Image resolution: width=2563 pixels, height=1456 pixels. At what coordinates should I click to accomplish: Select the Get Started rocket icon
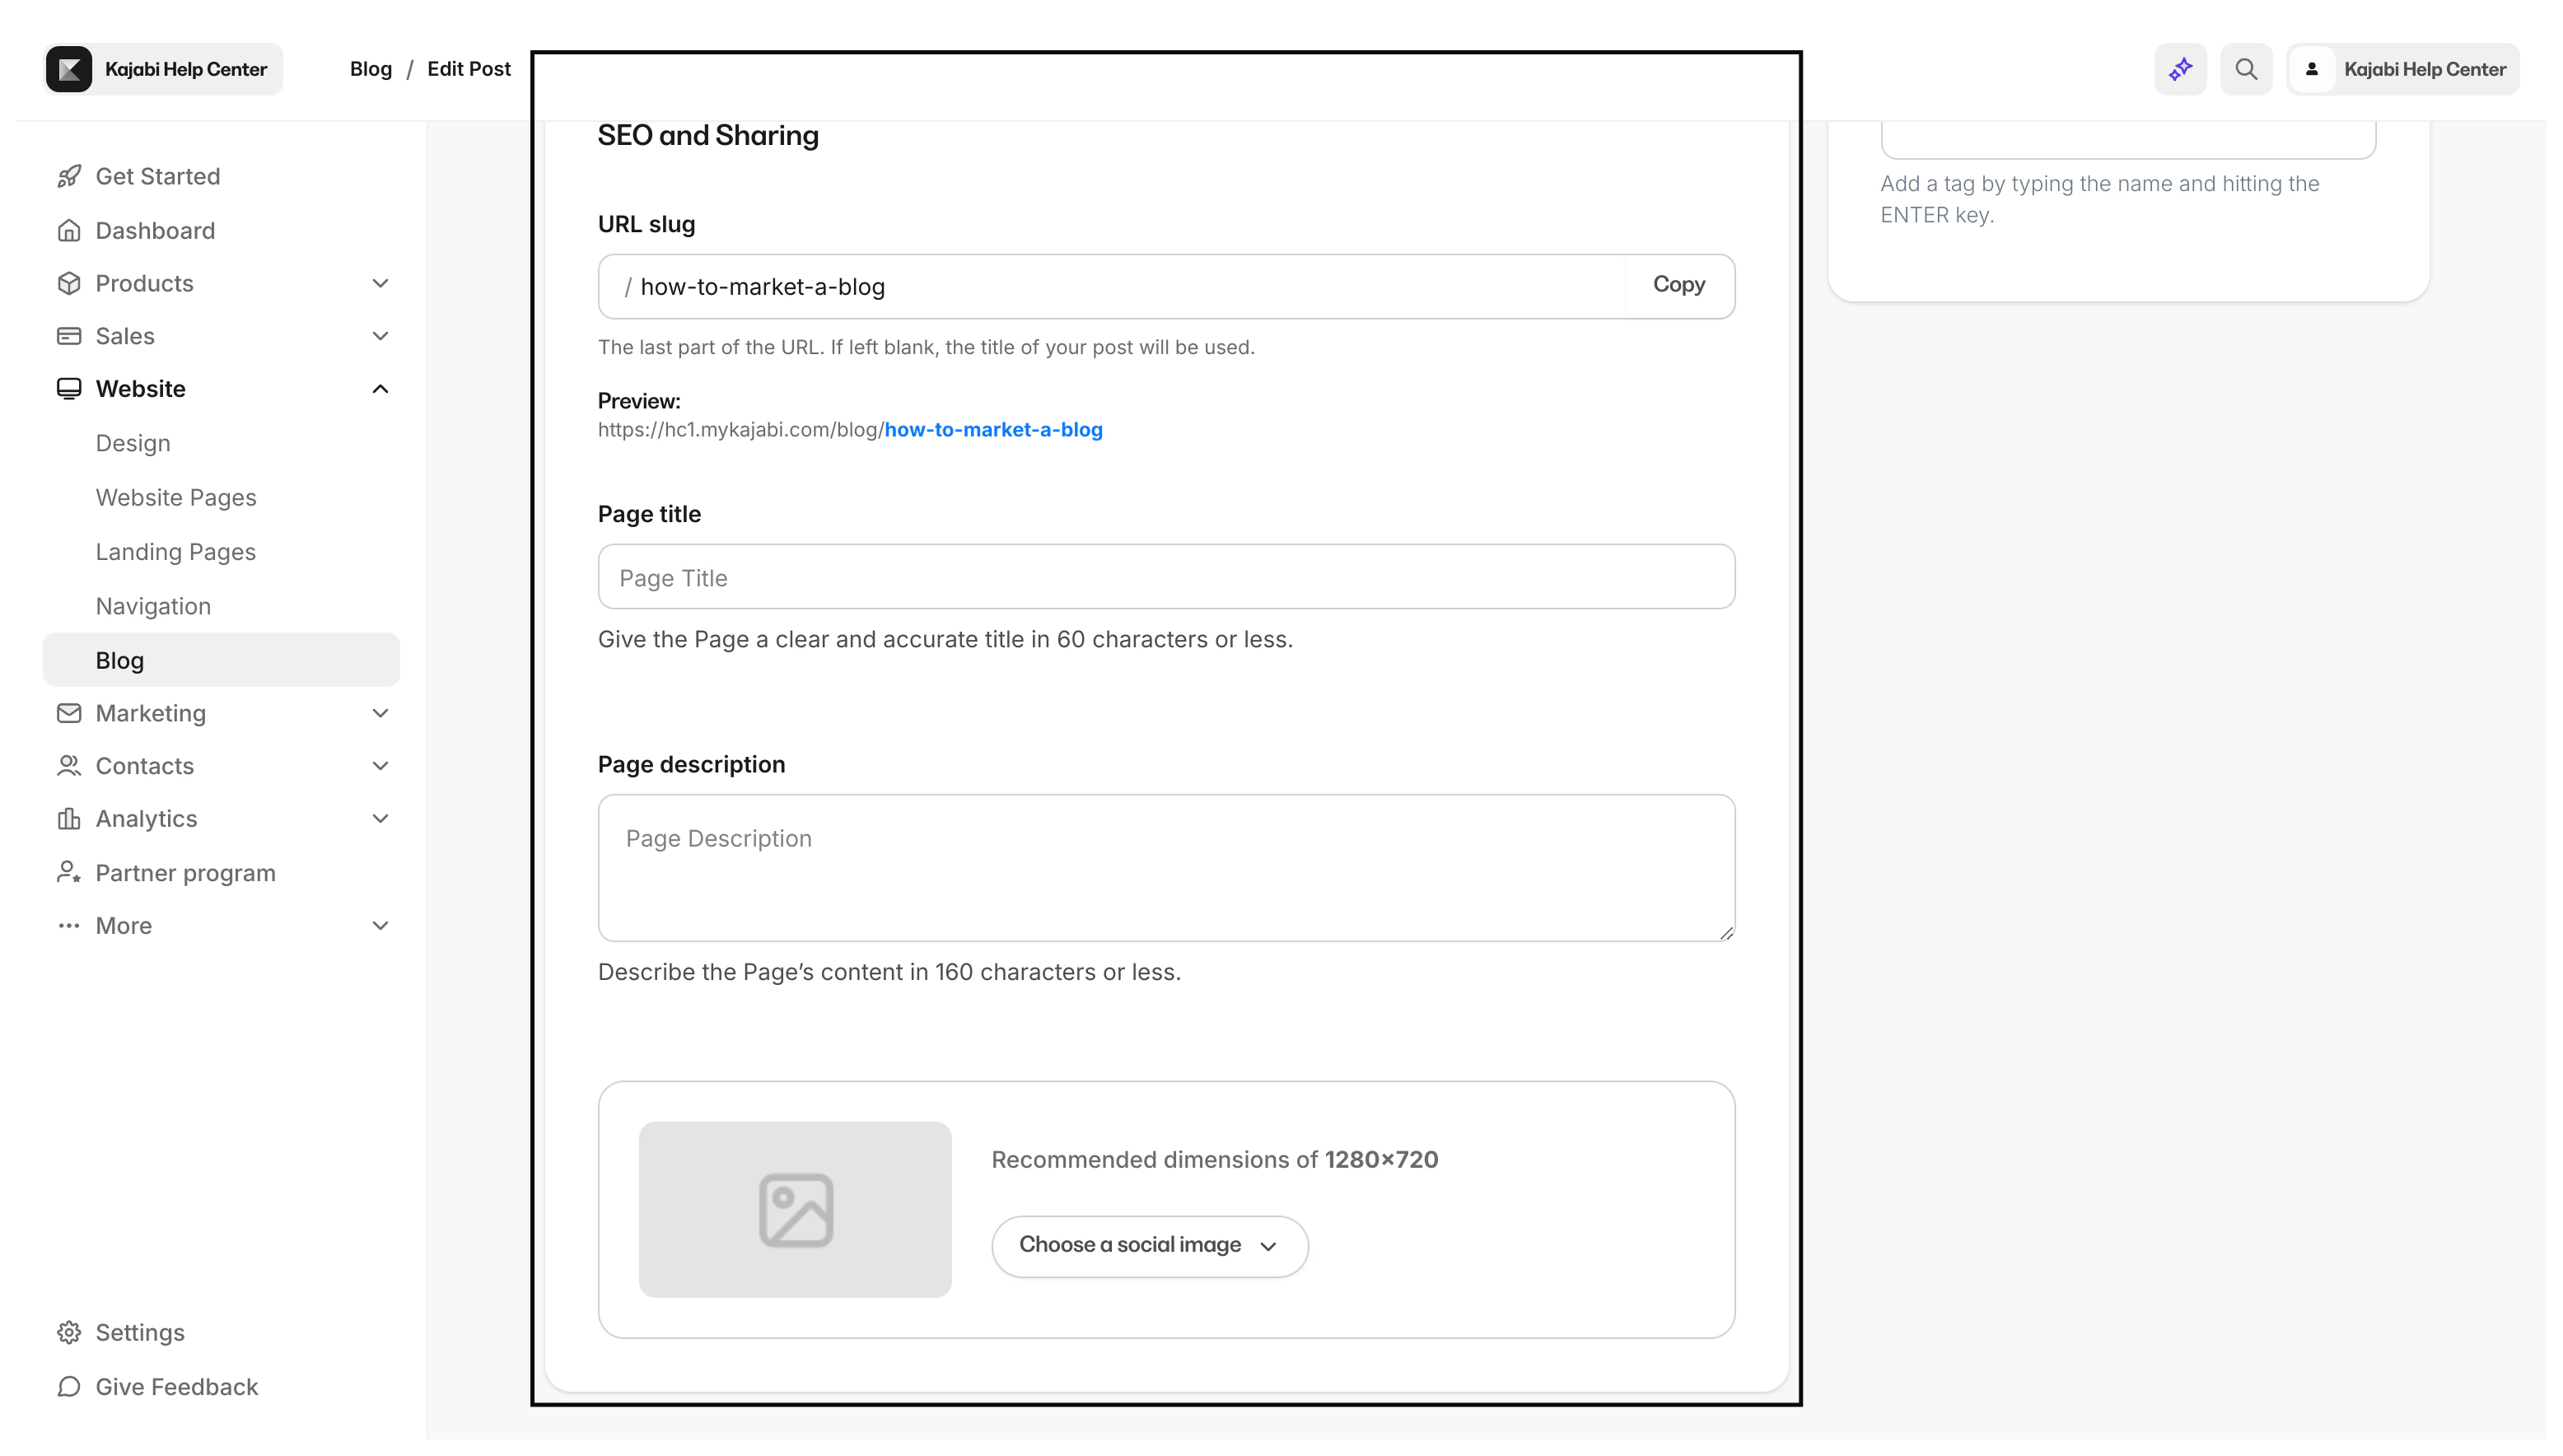click(x=68, y=176)
